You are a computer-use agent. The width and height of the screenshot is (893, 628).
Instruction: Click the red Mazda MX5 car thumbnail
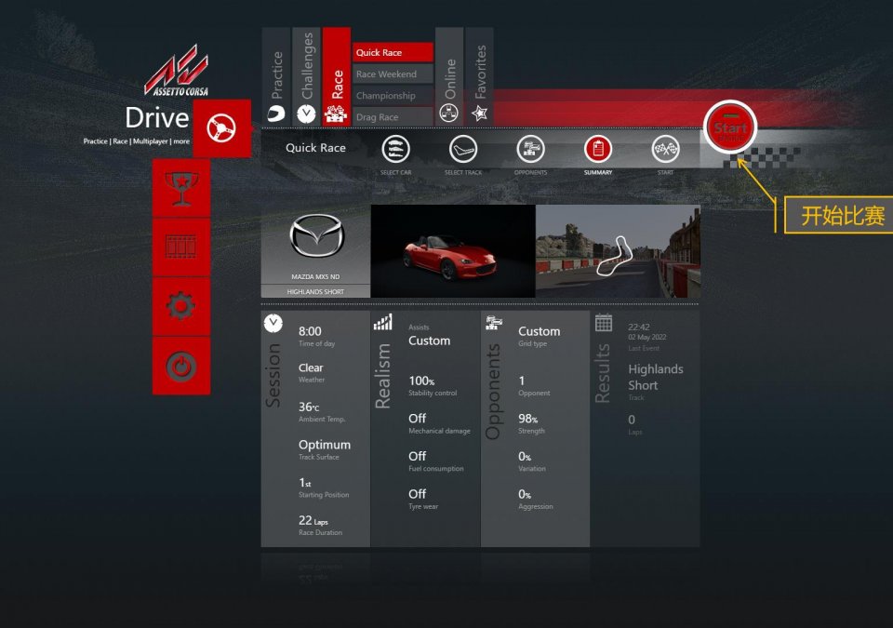point(453,251)
